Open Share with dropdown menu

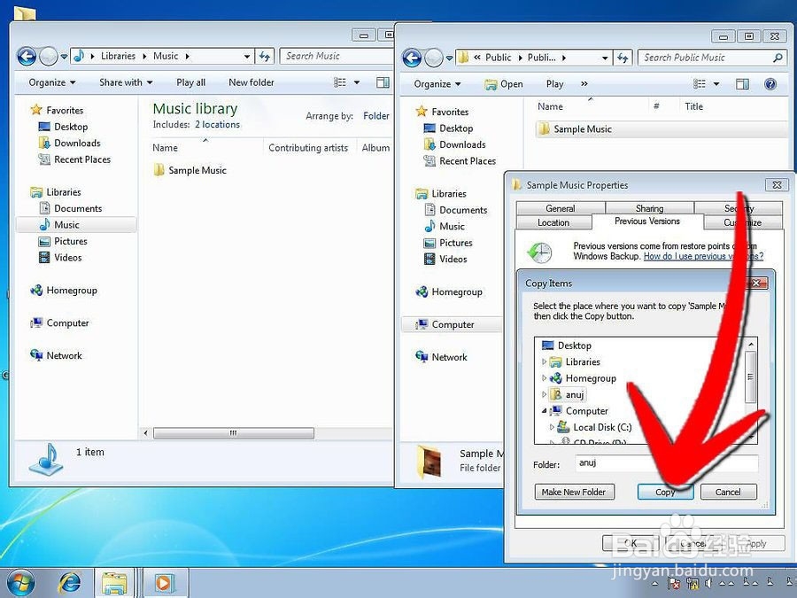tap(126, 82)
